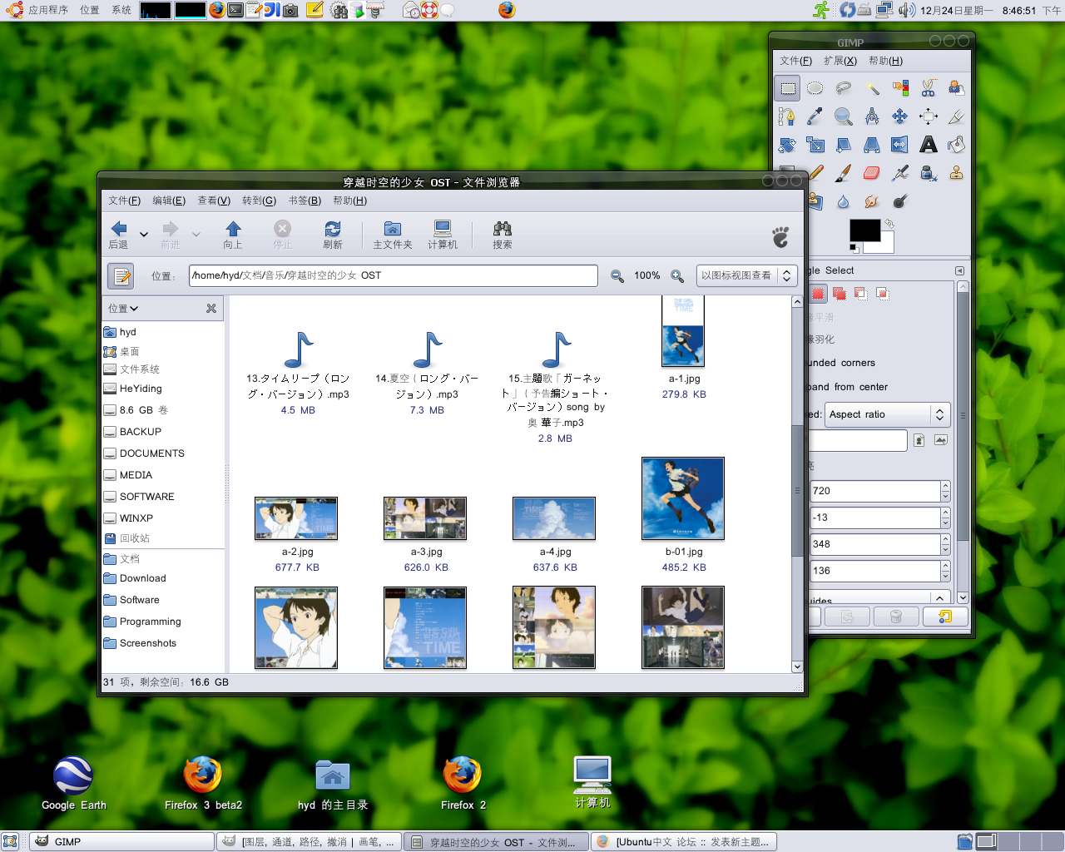1065x852 pixels.
Task: Select GIMP Smudge finger tool
Action: (x=872, y=201)
